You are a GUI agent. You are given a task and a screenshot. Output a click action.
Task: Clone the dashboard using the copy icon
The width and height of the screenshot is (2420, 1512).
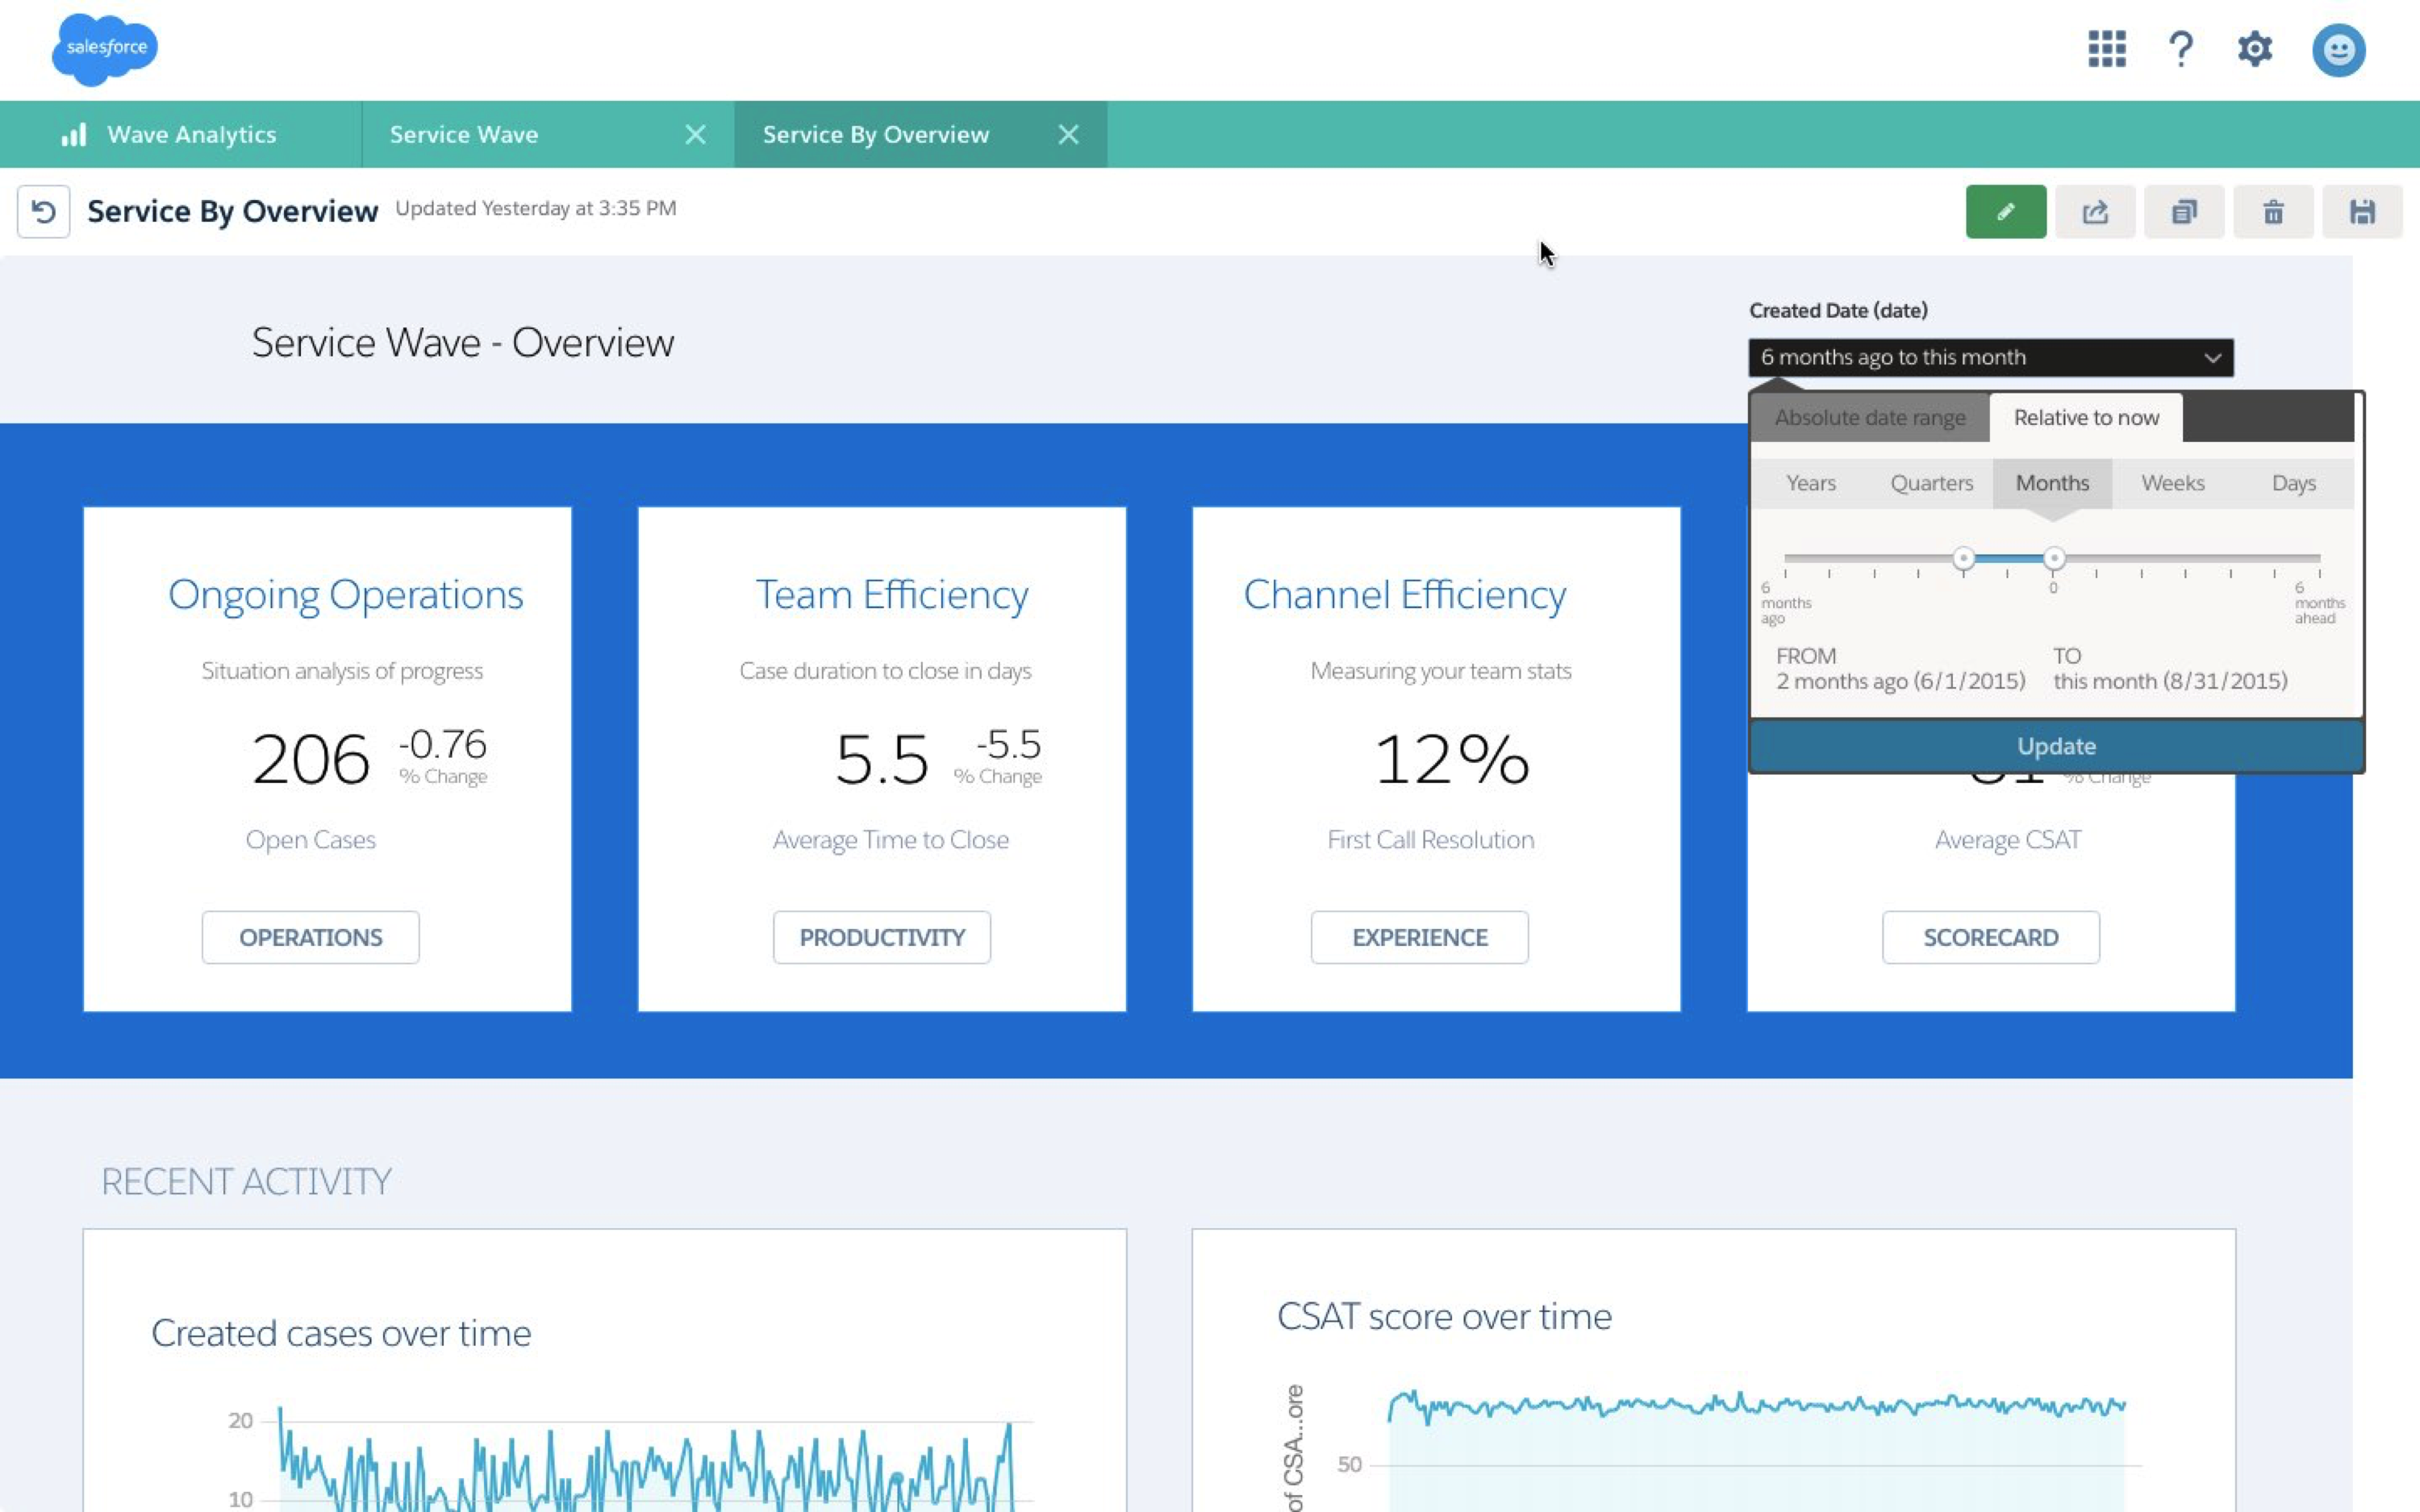(2184, 211)
